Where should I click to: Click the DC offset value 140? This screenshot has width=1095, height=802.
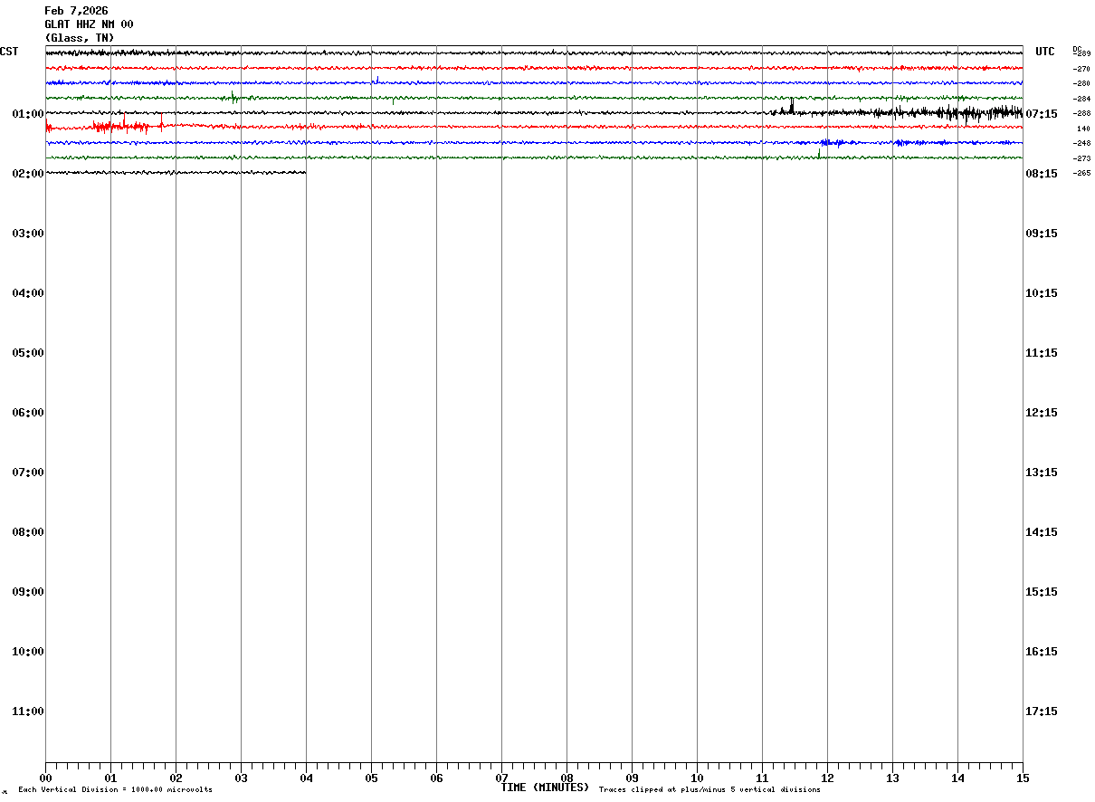point(1083,129)
